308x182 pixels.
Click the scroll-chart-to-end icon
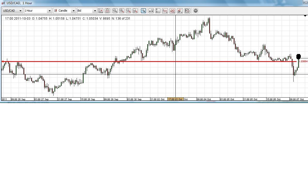click(101, 11)
